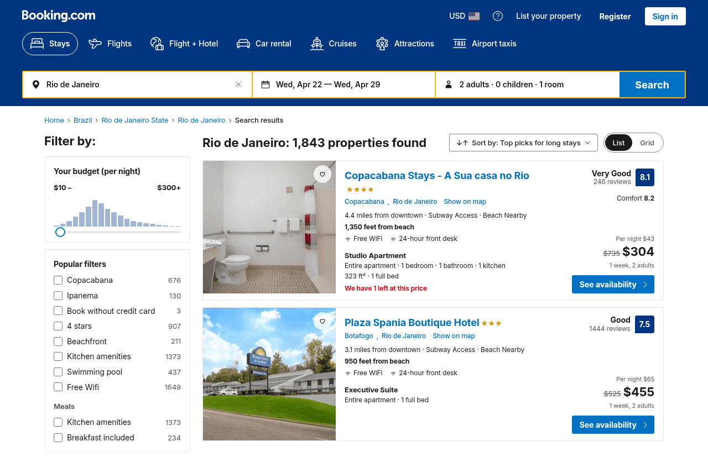Open Copacabana Stays - A Sua casa no Rio
The image size is (708, 457).
tap(437, 176)
